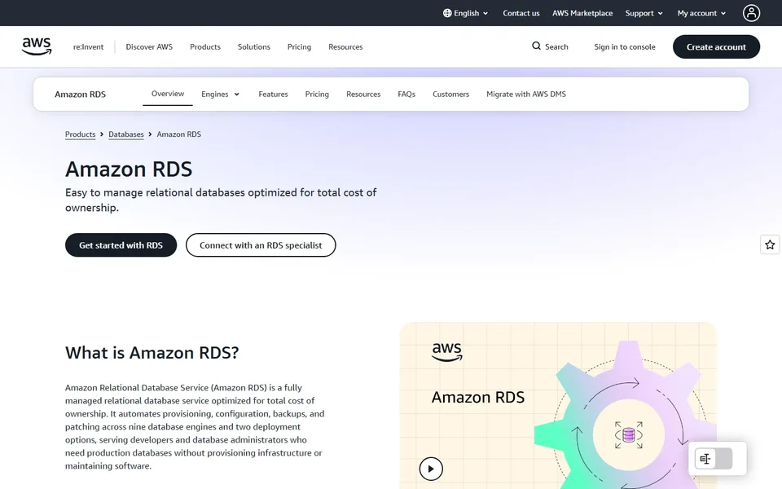The width and height of the screenshot is (782, 489).
Task: Click the Create account button
Action: pyautogui.click(x=716, y=46)
